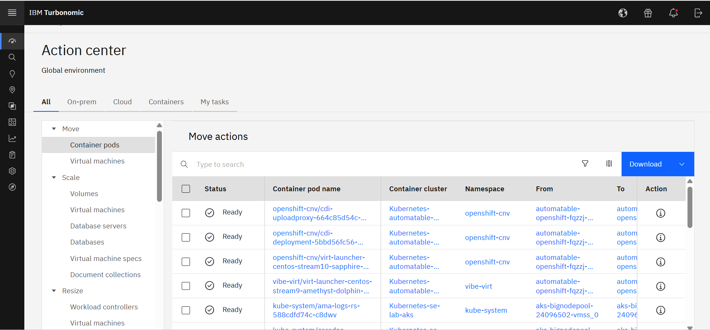Open the hamburger navigation menu
710x330 pixels.
12,13
